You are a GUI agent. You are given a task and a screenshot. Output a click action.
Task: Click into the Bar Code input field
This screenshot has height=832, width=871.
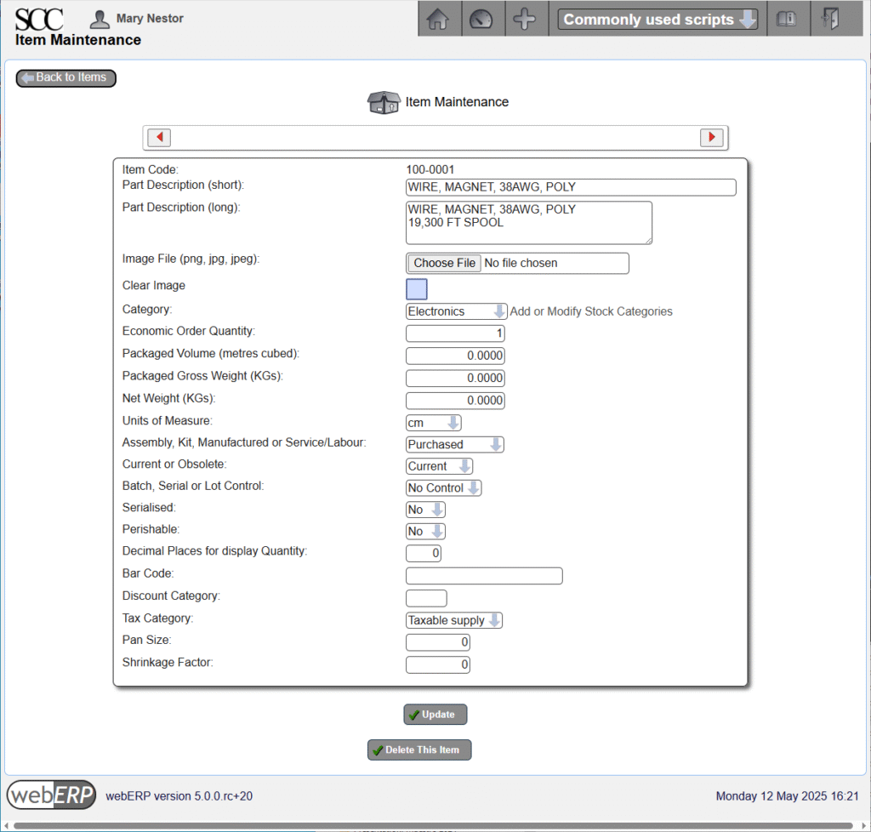click(484, 576)
